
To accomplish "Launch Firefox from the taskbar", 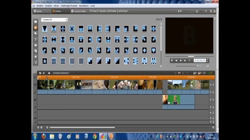I will tap(43, 136).
